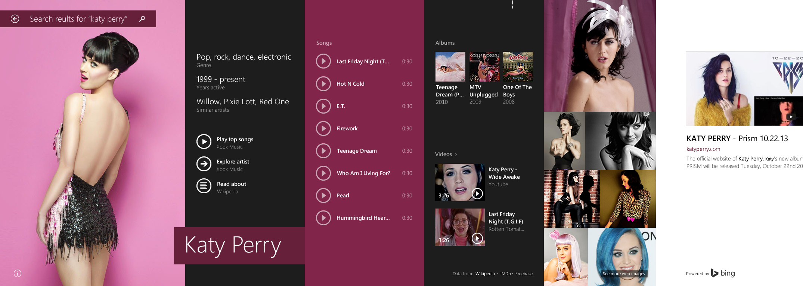Click the Explore artist label

pos(233,162)
